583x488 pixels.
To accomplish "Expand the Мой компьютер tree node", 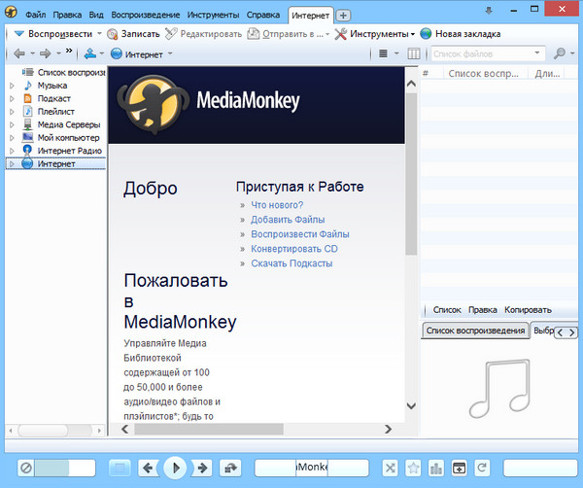I will click(x=12, y=138).
